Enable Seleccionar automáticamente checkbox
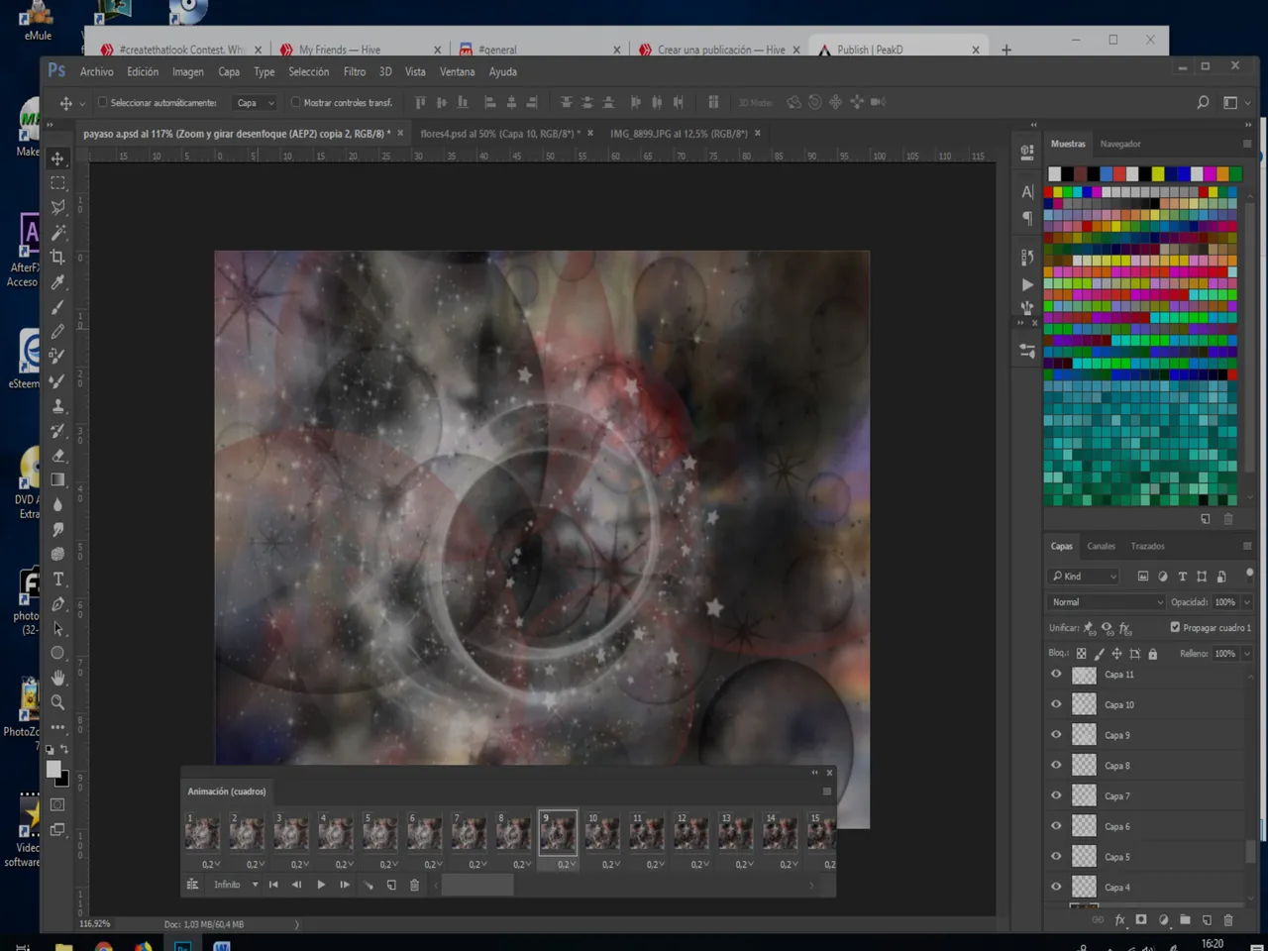This screenshot has height=951, width=1268. coord(102,102)
